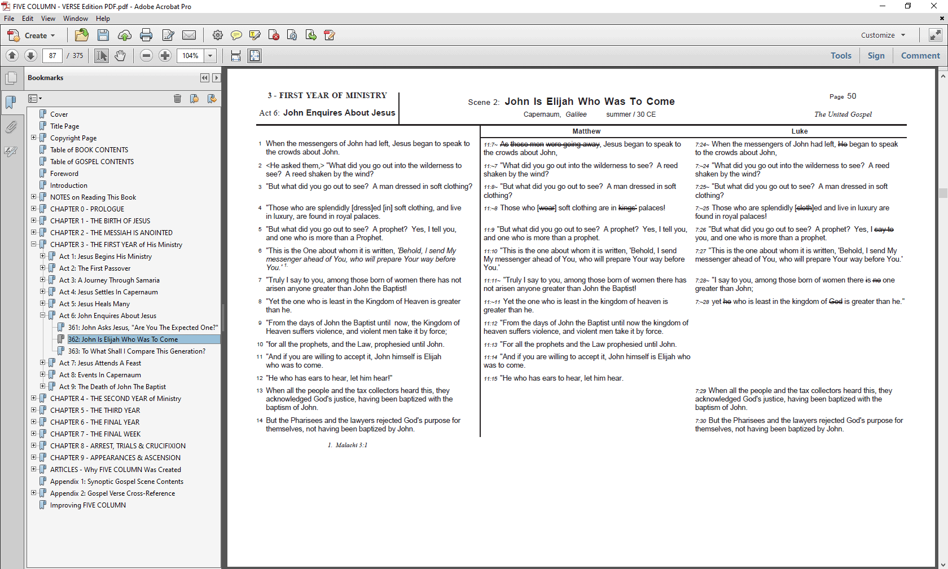This screenshot has height=569, width=948.
Task: Select bookmark 363: To What Shall I Compare
Action: click(137, 351)
